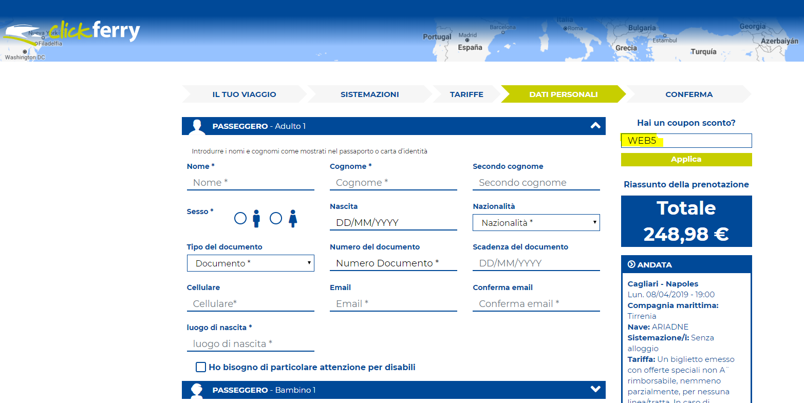Click the coupon code field containing WEB5
The height and width of the screenshot is (403, 804).
pyautogui.click(x=686, y=141)
